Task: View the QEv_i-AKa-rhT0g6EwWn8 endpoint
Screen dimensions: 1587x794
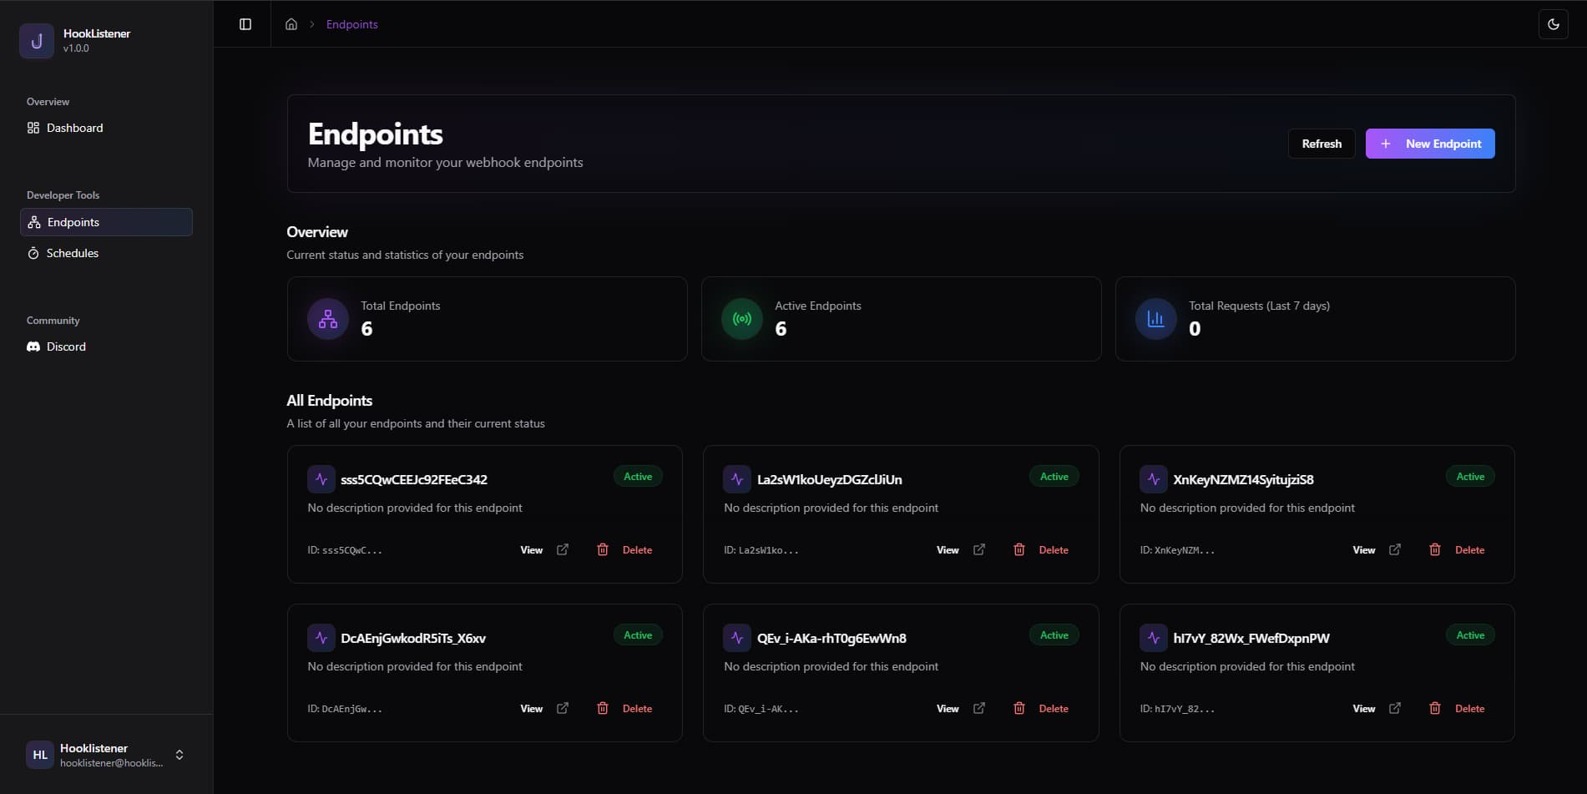Action: [948, 709]
